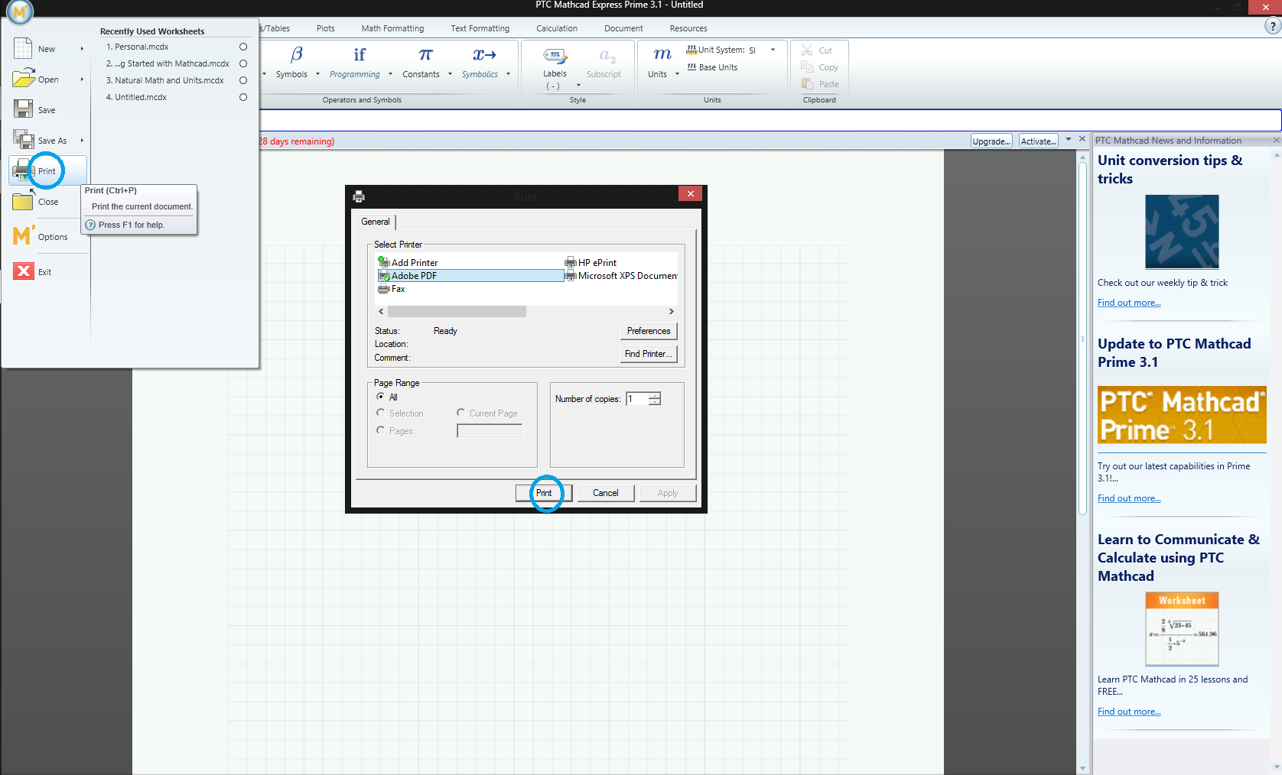
Task: Open the Resources ribbon tab
Action: pos(688,28)
